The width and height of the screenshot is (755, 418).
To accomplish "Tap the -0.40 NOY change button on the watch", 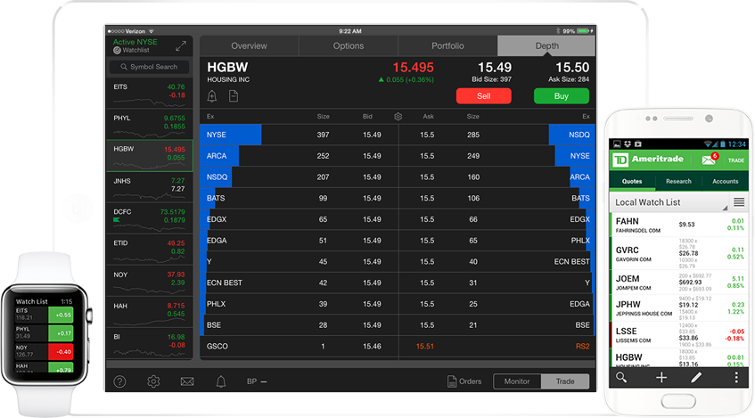I will tap(61, 351).
